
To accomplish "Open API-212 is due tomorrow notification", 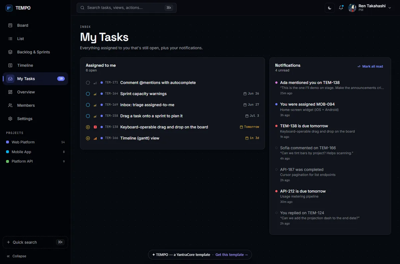I will pyautogui.click(x=330, y=196).
